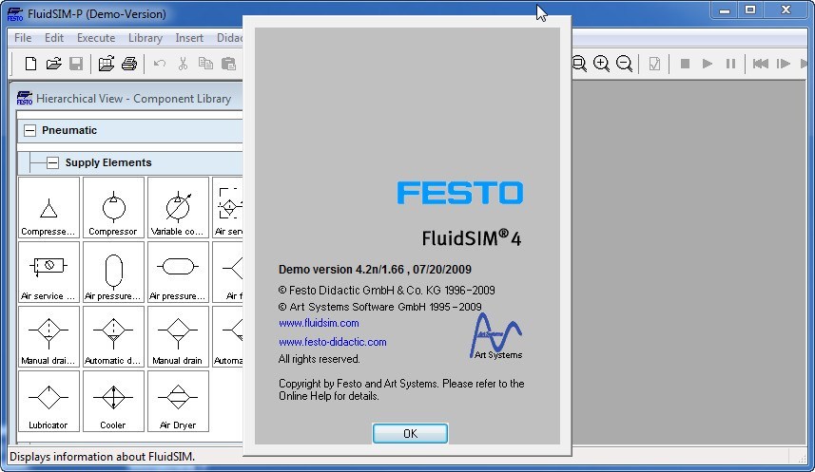Select the Manual drain water separator

[178, 336]
